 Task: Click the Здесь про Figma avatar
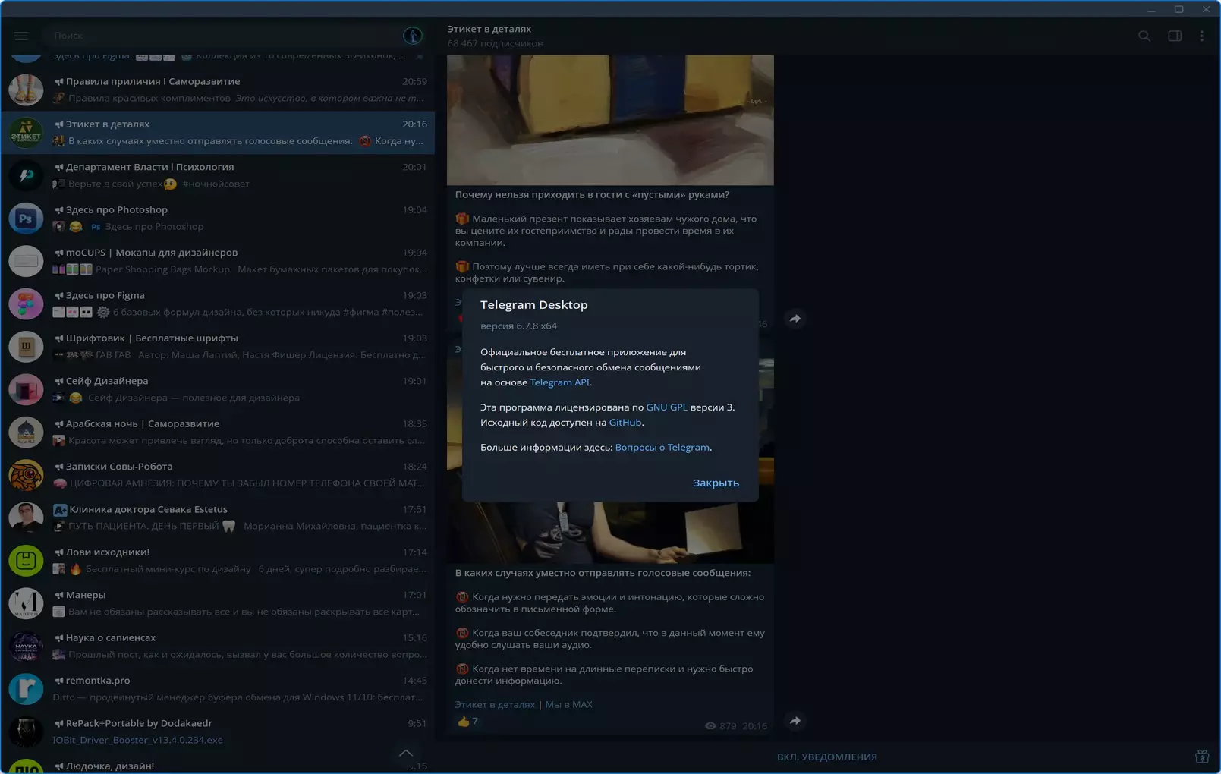click(x=26, y=304)
